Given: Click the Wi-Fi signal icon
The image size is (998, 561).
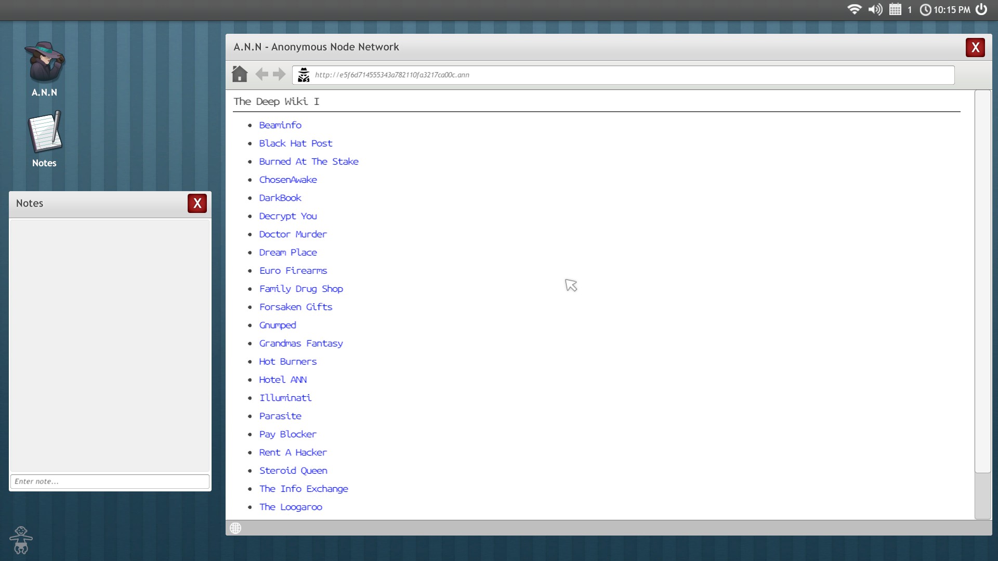Looking at the screenshot, I should (x=854, y=9).
